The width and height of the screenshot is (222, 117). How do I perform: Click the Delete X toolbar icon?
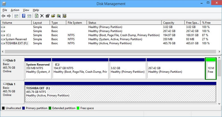42,16
